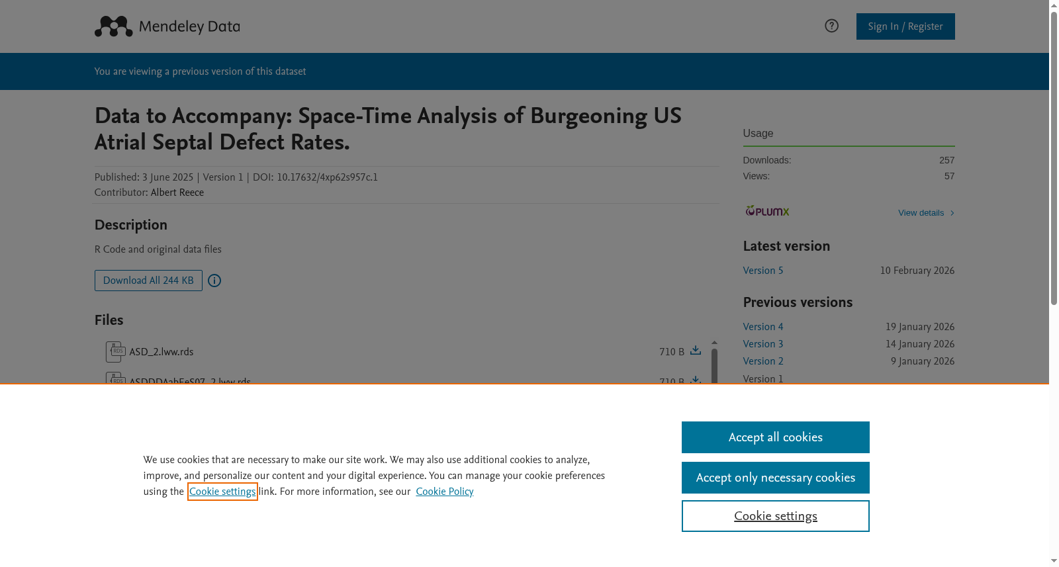This screenshot has height=567, width=1059.
Task: Open Version 4 of the dataset
Action: 763,327
